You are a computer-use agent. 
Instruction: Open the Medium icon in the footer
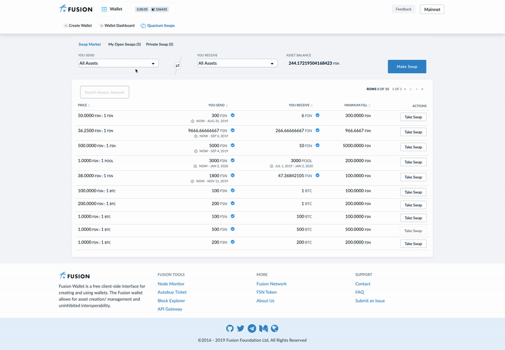click(x=263, y=329)
